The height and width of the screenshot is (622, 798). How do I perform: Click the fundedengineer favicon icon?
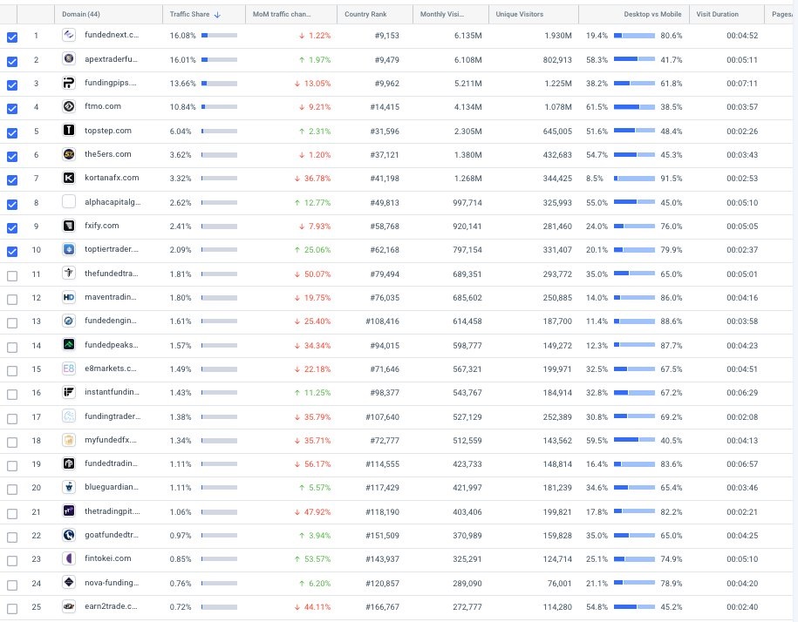pos(69,321)
